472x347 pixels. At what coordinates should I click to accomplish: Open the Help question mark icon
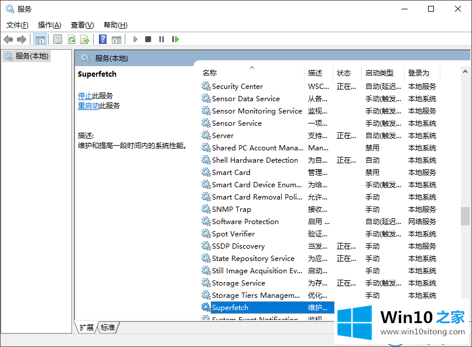pos(102,39)
